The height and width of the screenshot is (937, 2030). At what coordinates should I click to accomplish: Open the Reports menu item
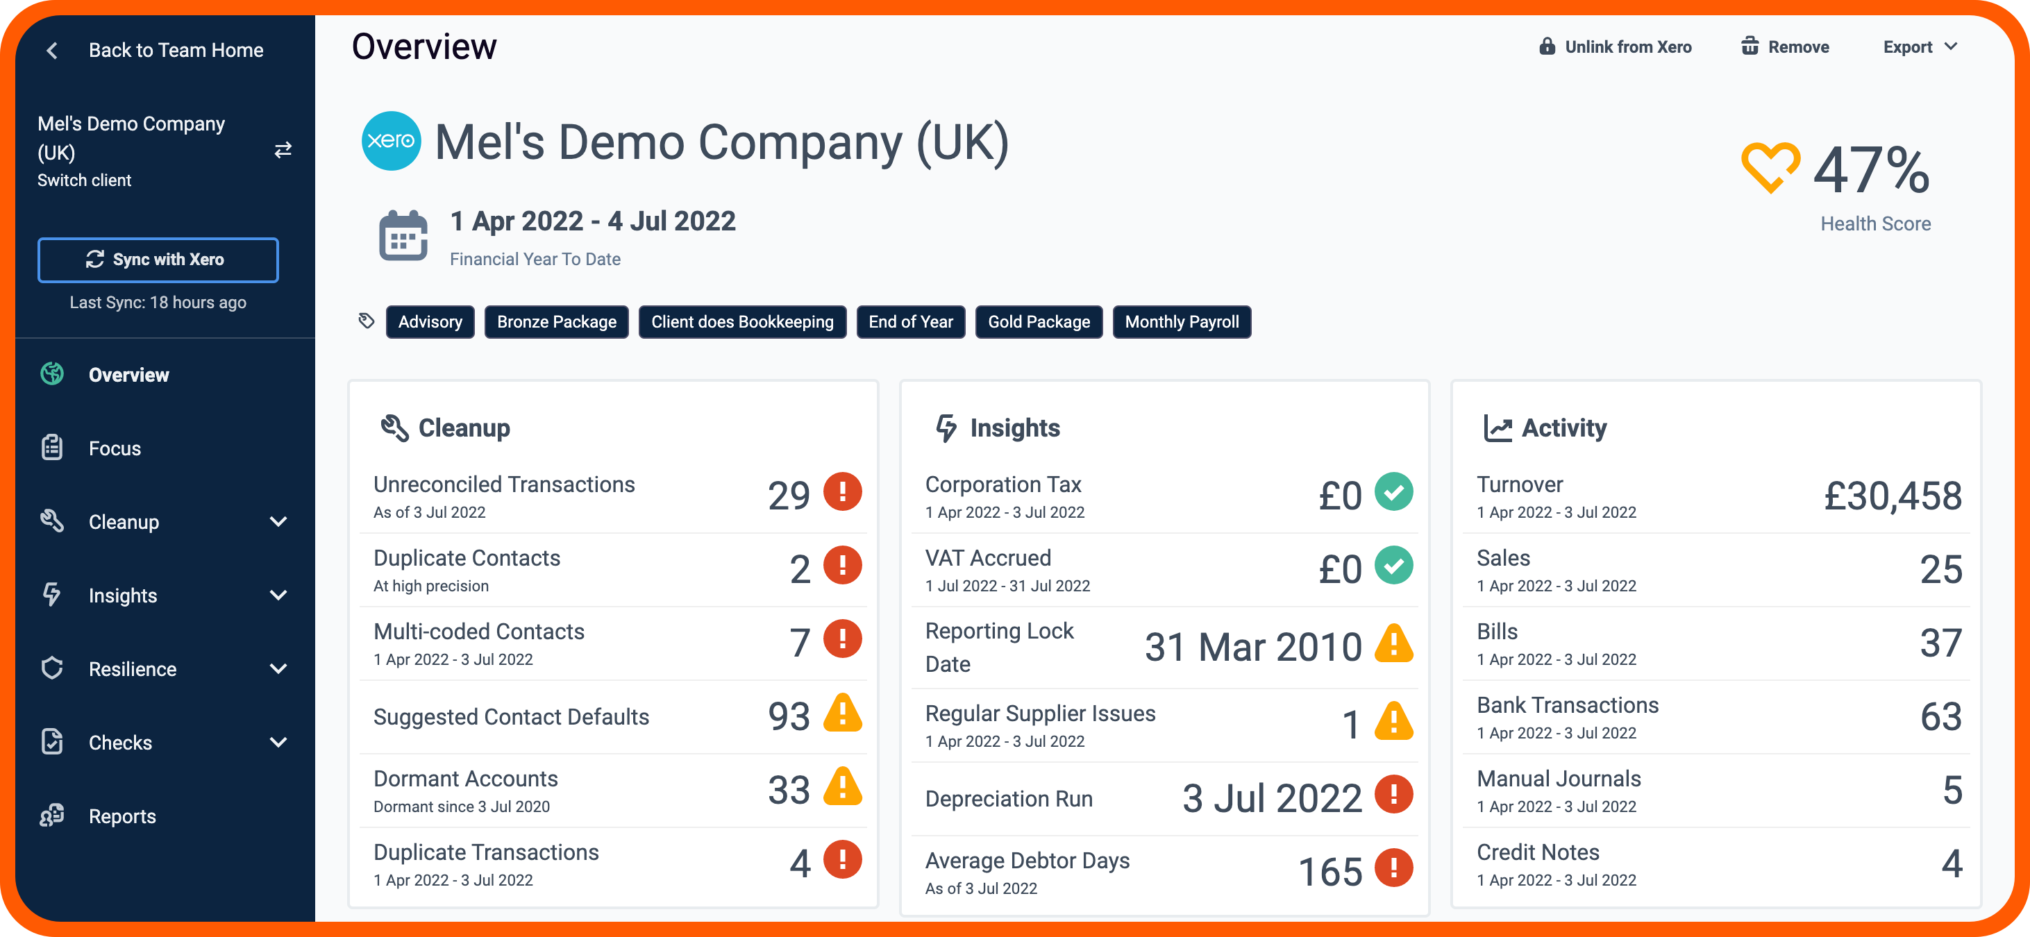click(165, 816)
